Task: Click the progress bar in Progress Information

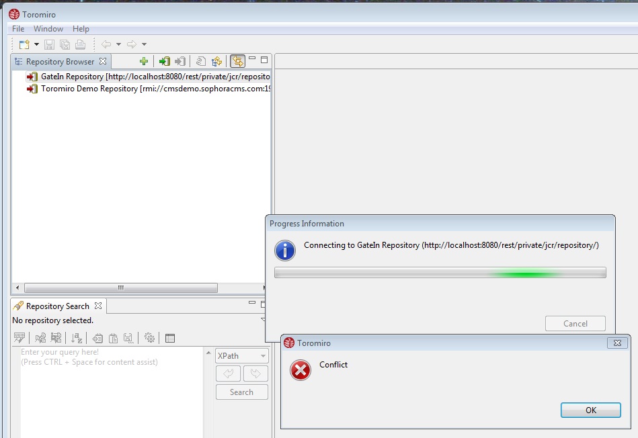Action: pos(440,273)
